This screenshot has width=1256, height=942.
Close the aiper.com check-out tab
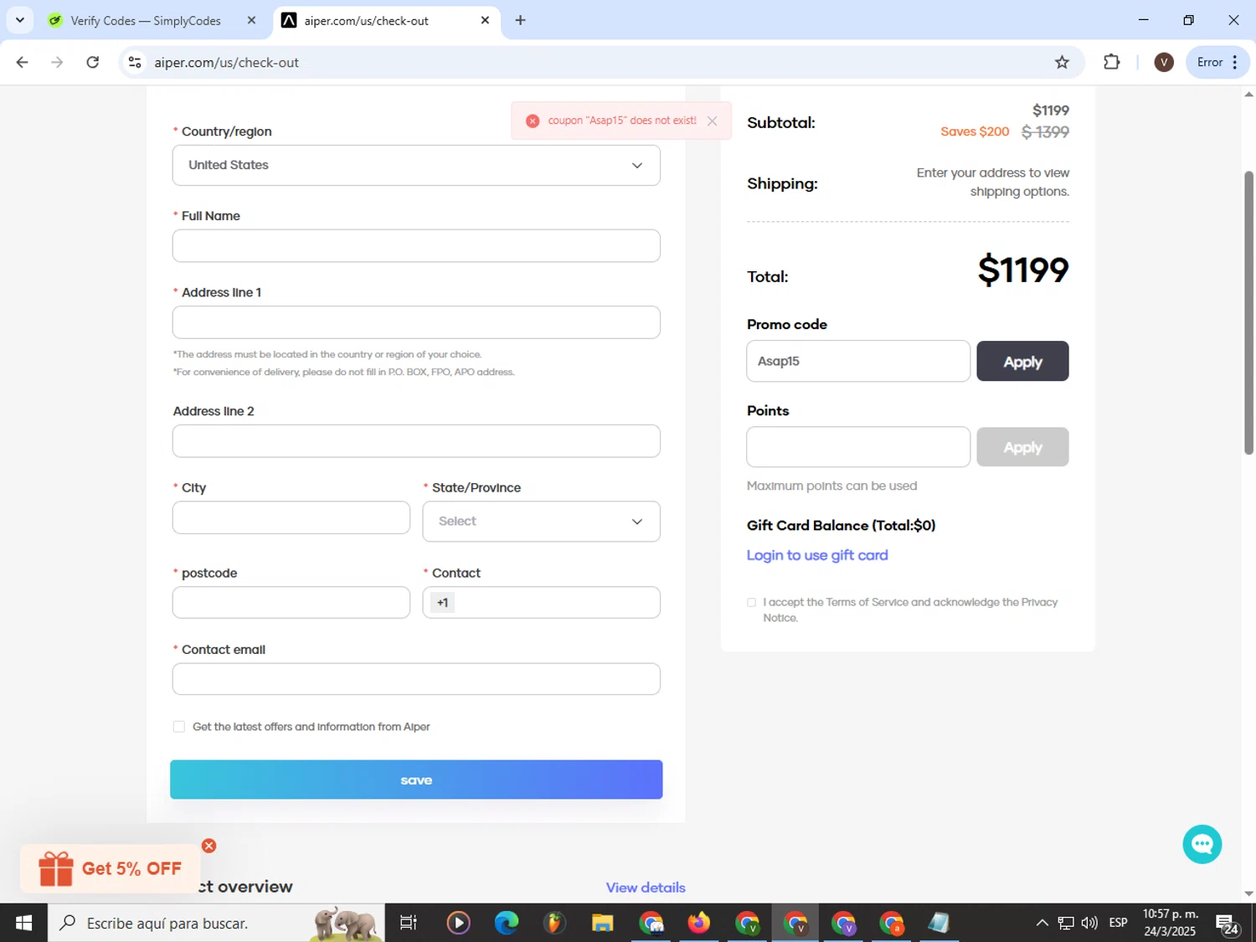[x=485, y=20]
